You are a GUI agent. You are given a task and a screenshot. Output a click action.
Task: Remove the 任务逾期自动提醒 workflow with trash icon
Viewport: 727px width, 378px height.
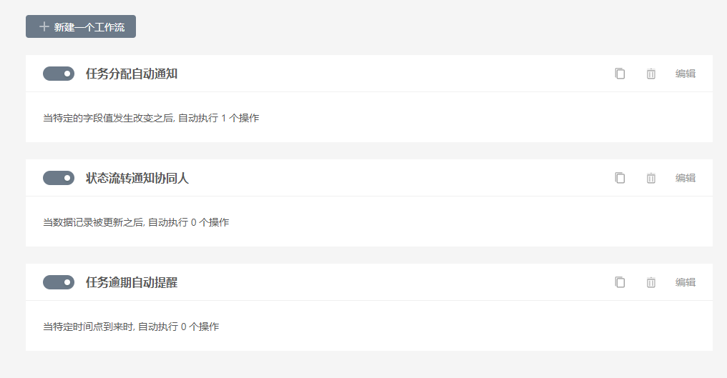651,282
